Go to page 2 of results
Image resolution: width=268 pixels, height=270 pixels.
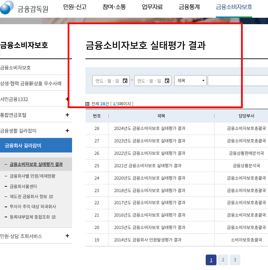click(223, 260)
